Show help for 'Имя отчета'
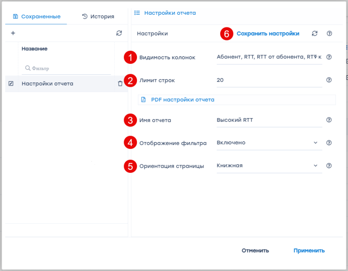Screen dimensions: 348x271 (329, 120)
